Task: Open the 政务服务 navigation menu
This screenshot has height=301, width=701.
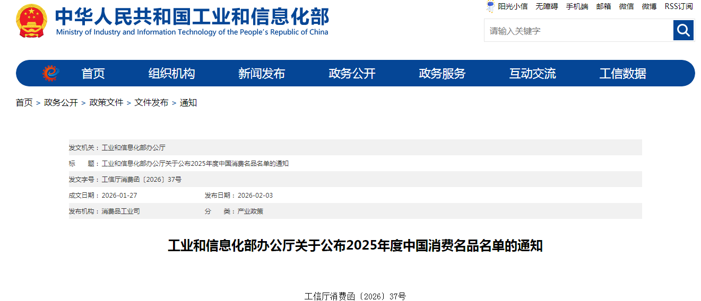Action: click(442, 74)
